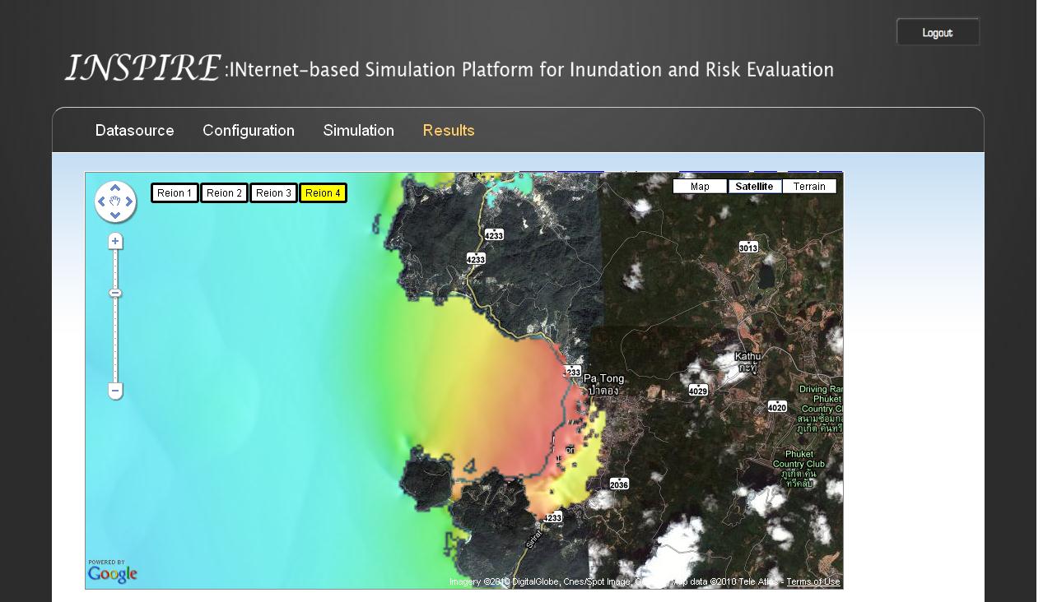The height and width of the screenshot is (602, 1043).
Task: Pan the map right with arrow
Action: click(x=129, y=202)
